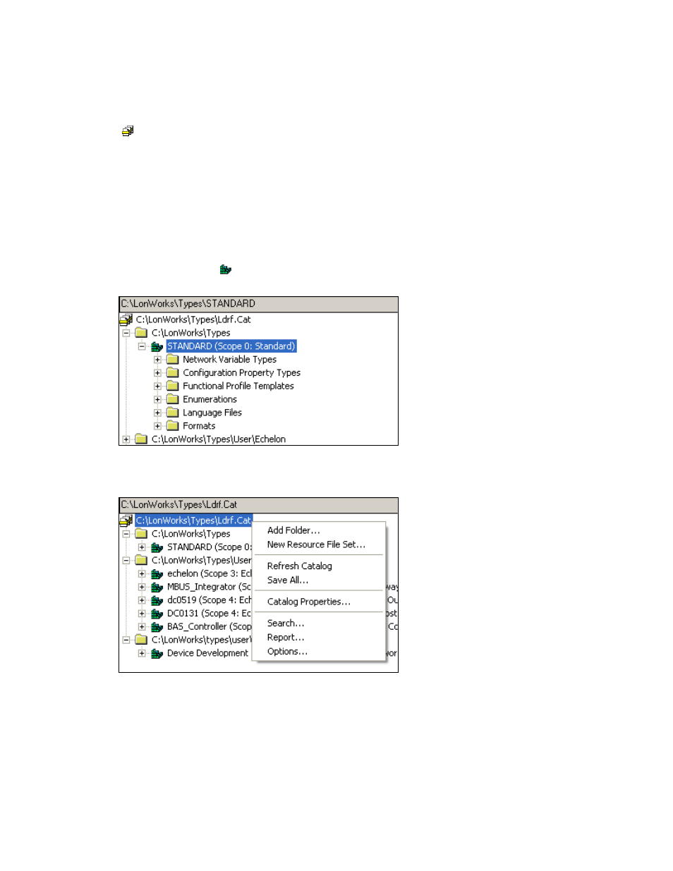673x871 pixels.
Task: Click the Configuration Property Types folder icon
Action: pos(172,373)
